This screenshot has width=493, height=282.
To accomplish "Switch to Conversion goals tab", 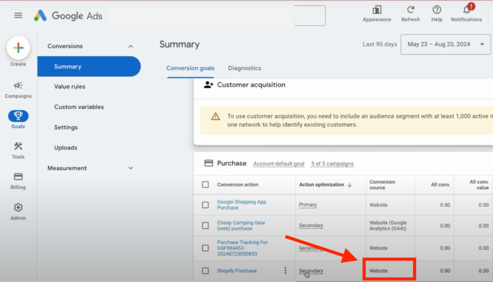I will tap(190, 68).
